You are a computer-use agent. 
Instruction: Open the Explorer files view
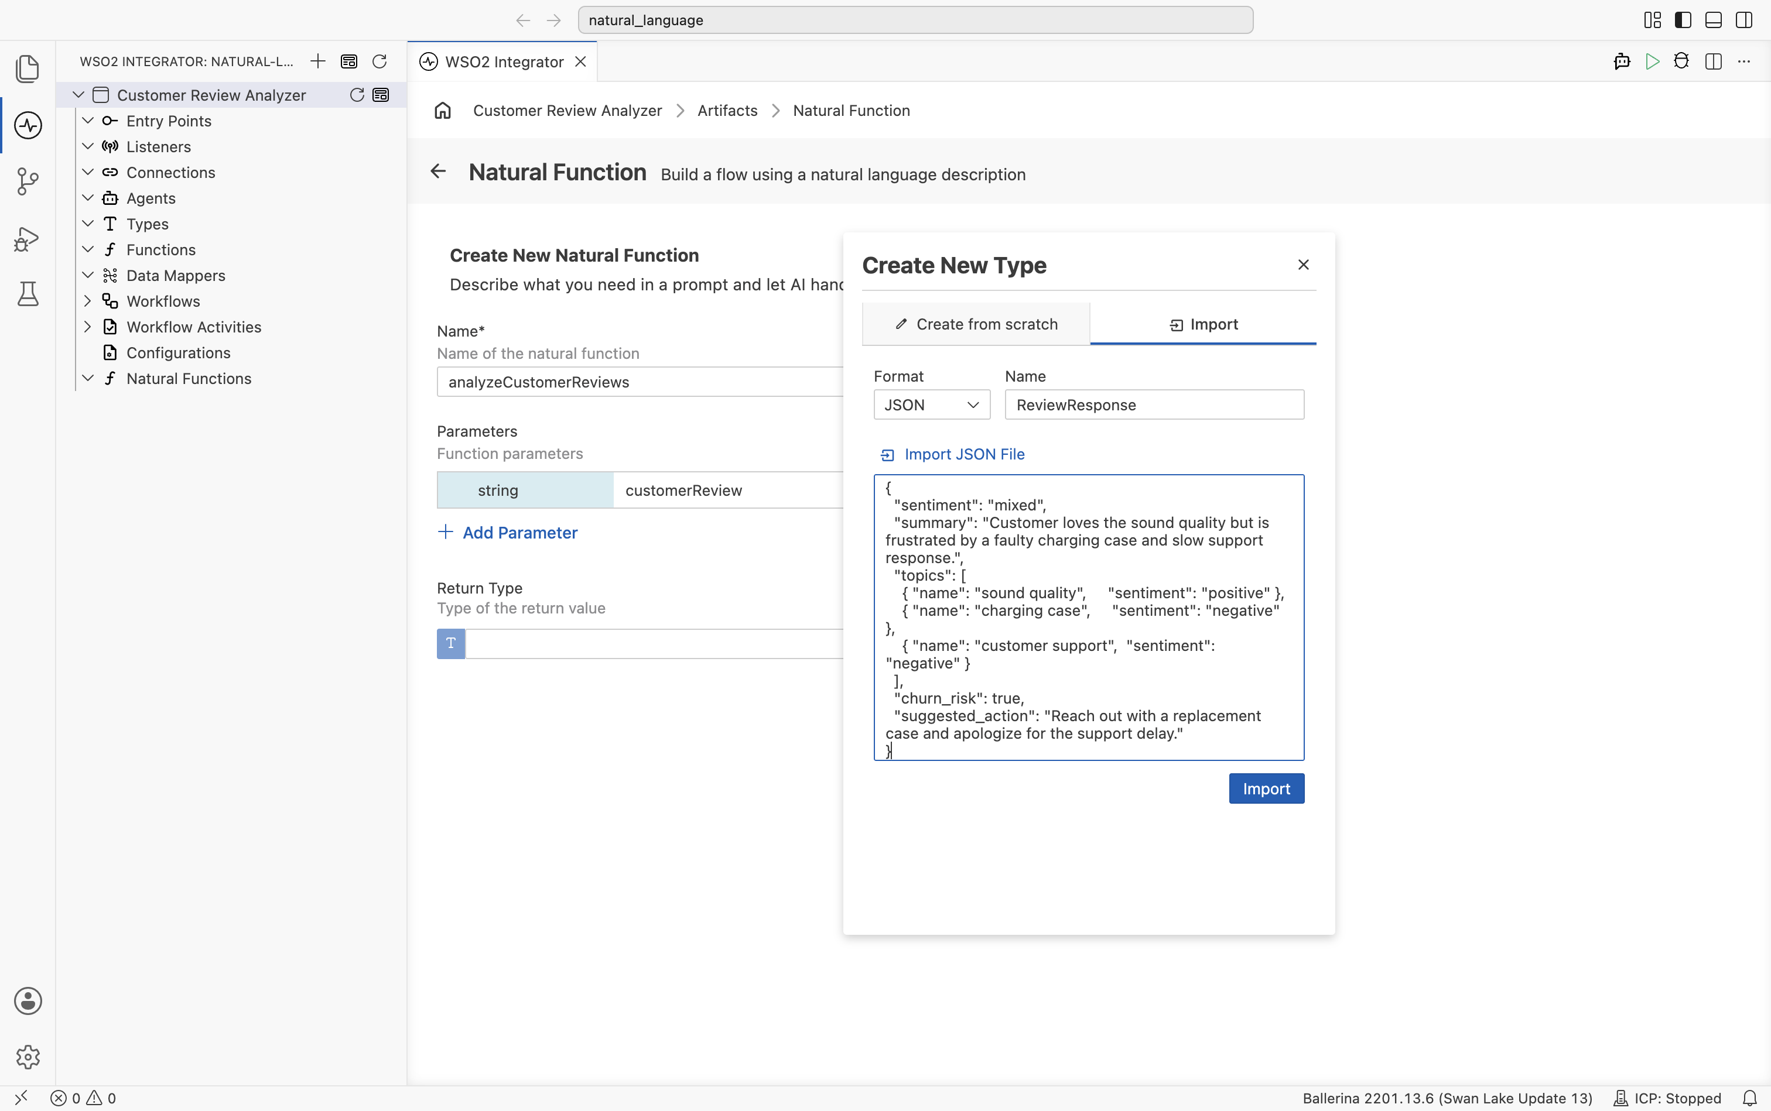coord(28,69)
